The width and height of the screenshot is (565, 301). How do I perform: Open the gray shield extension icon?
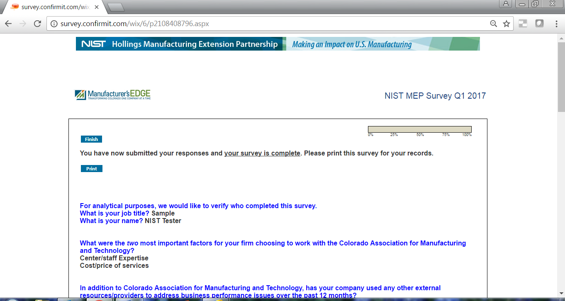[539, 24]
